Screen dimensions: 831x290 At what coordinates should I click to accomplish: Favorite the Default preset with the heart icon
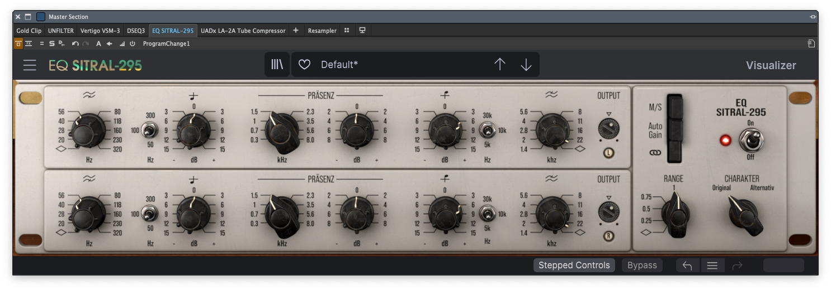[x=304, y=65]
